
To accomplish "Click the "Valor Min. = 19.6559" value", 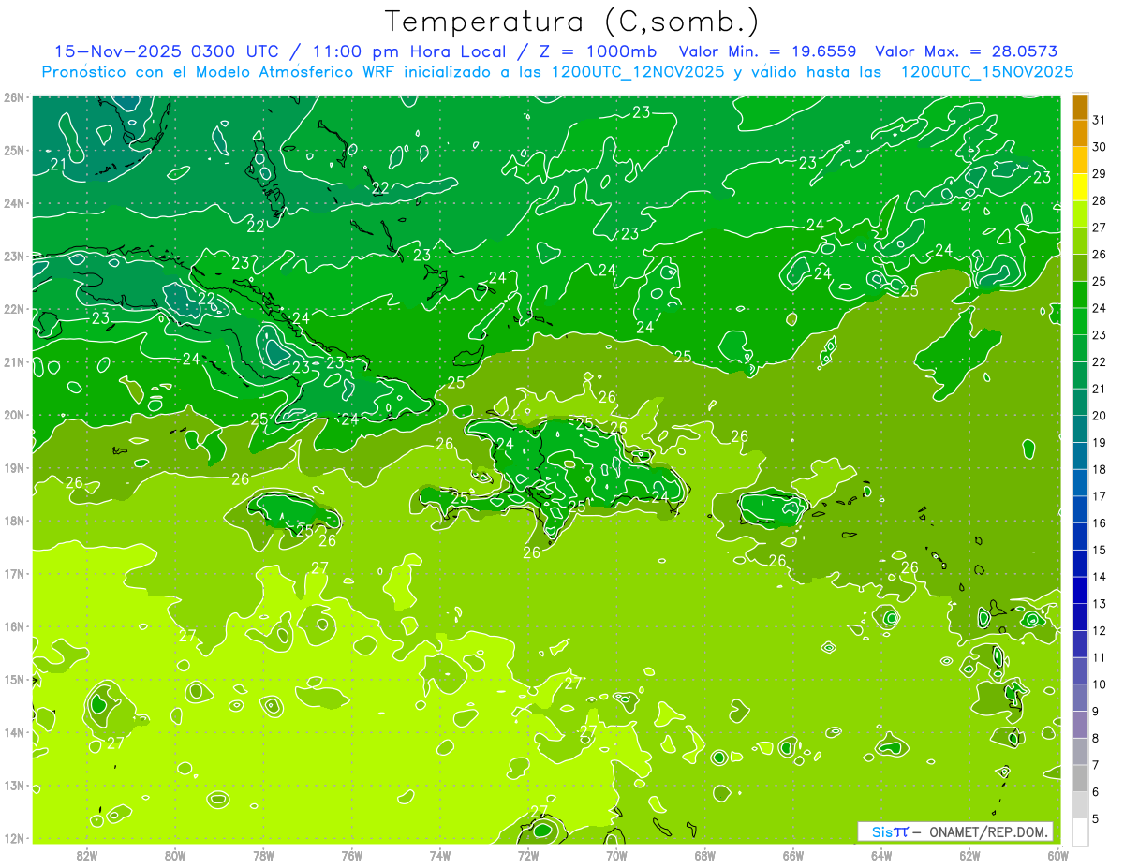I will [x=768, y=51].
